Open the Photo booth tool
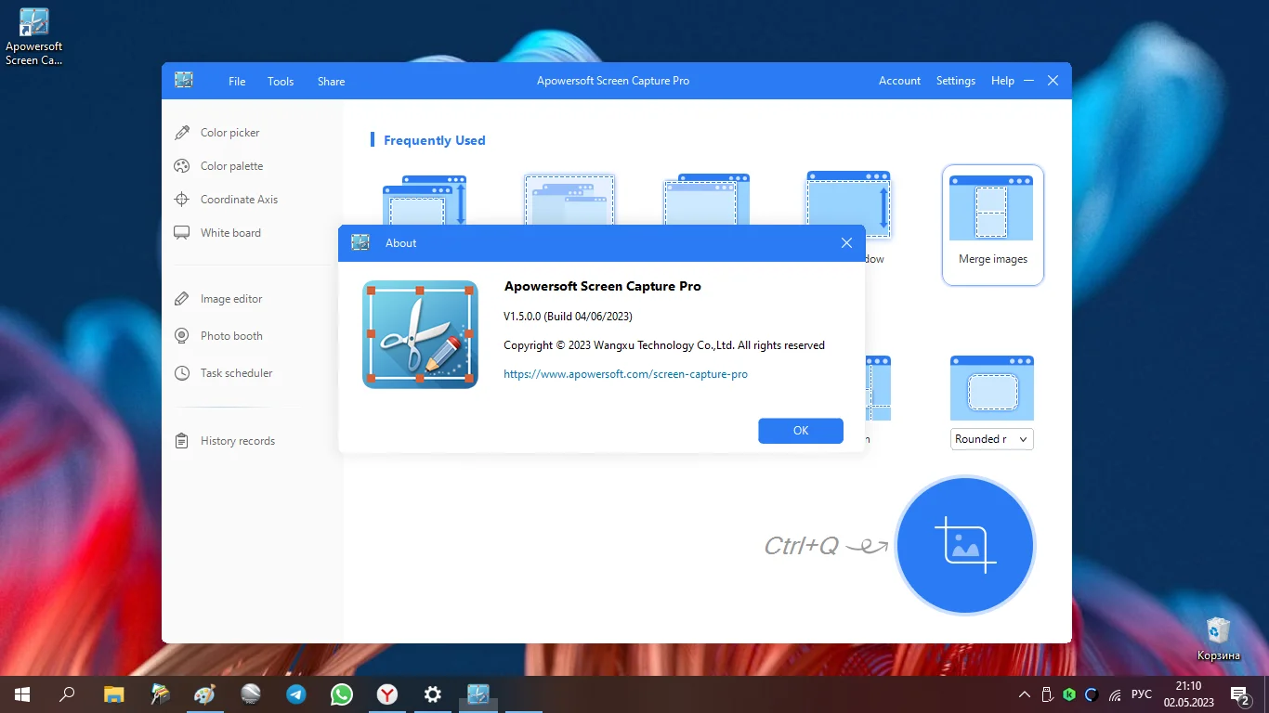 [x=218, y=336]
